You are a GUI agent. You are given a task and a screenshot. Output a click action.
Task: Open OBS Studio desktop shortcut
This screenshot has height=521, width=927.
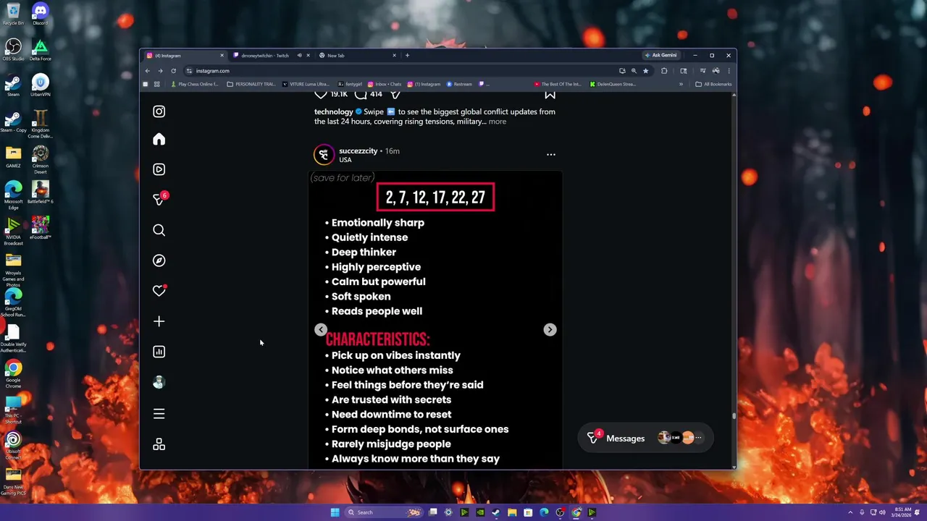[x=13, y=49]
